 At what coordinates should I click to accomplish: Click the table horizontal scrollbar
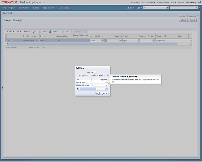tap(93, 44)
